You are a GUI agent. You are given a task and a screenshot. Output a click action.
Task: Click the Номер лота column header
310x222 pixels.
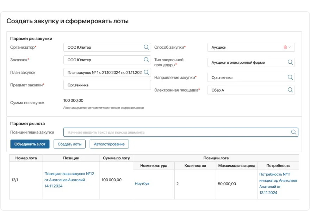[26, 158]
